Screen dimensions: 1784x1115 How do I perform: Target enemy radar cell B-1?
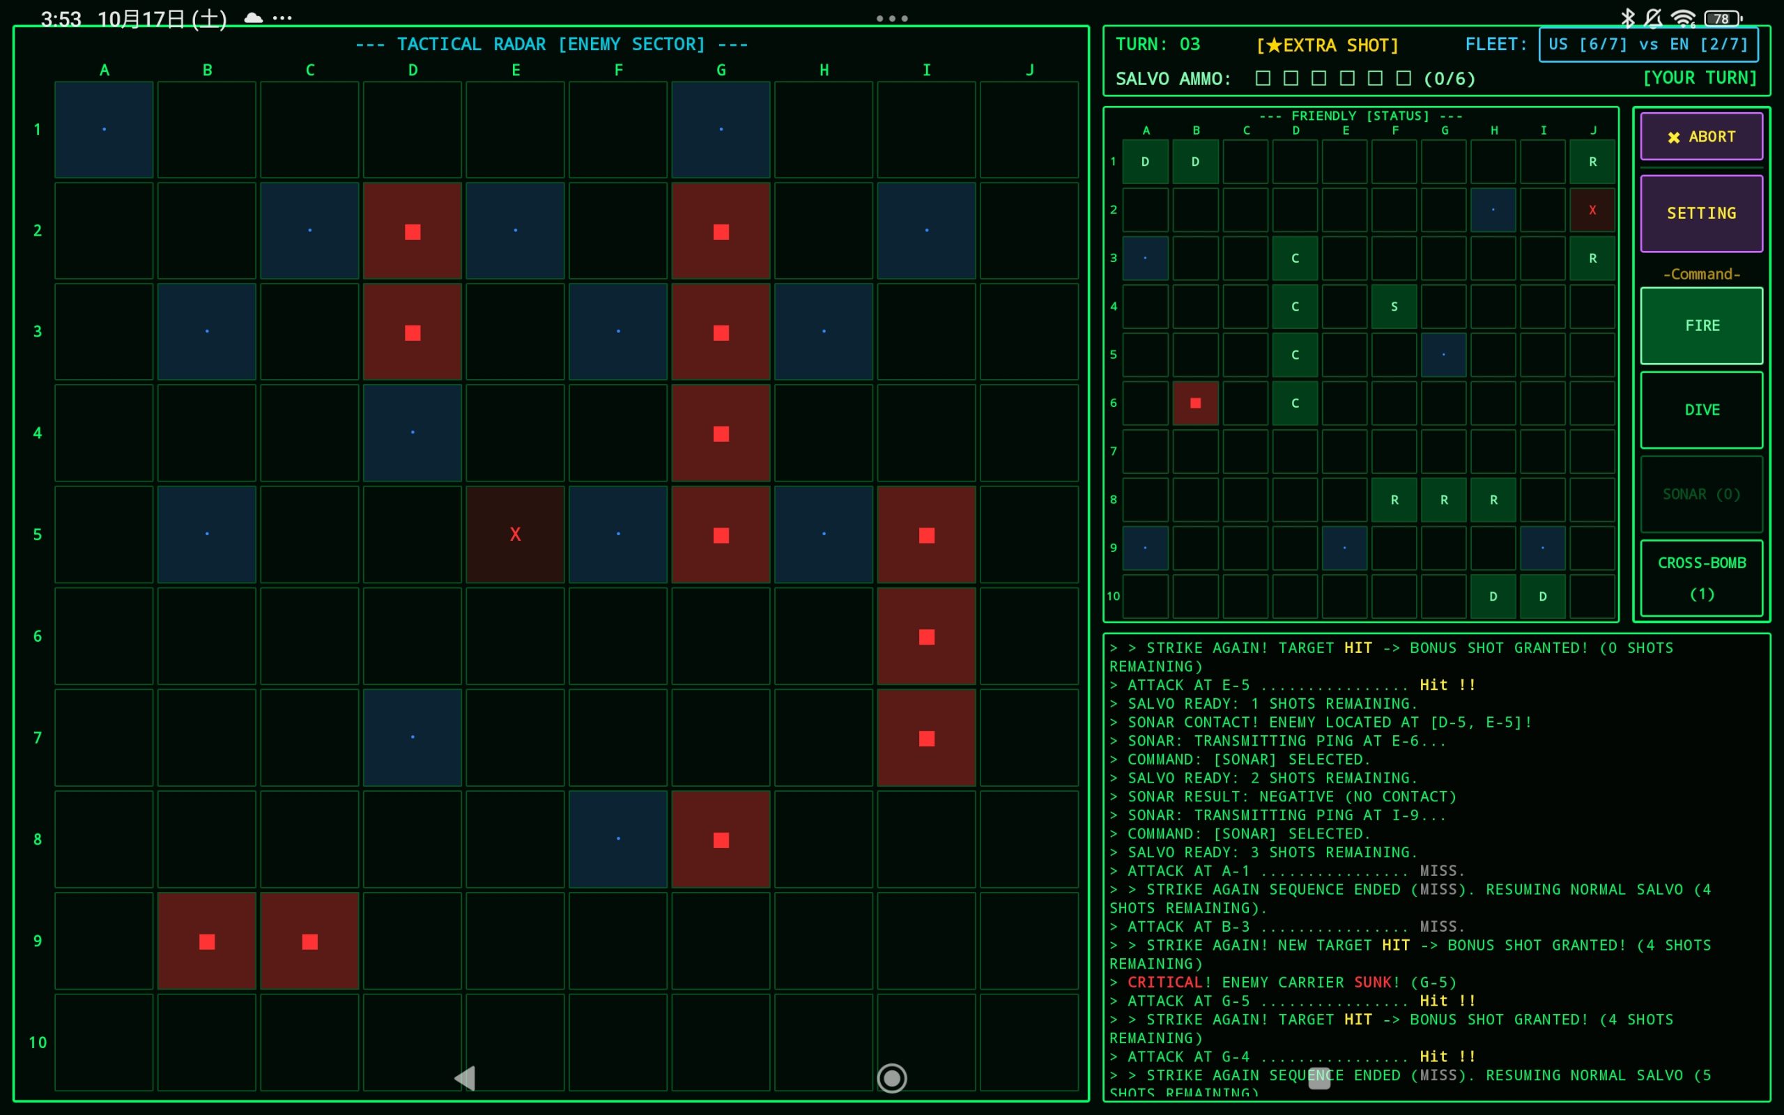click(x=207, y=130)
